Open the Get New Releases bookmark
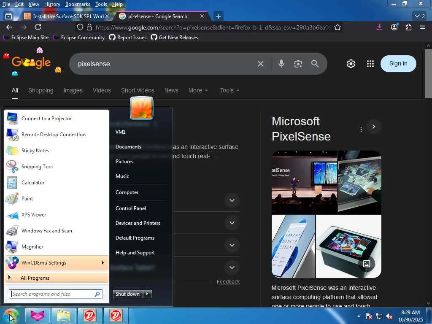432x324 pixels. [174, 38]
